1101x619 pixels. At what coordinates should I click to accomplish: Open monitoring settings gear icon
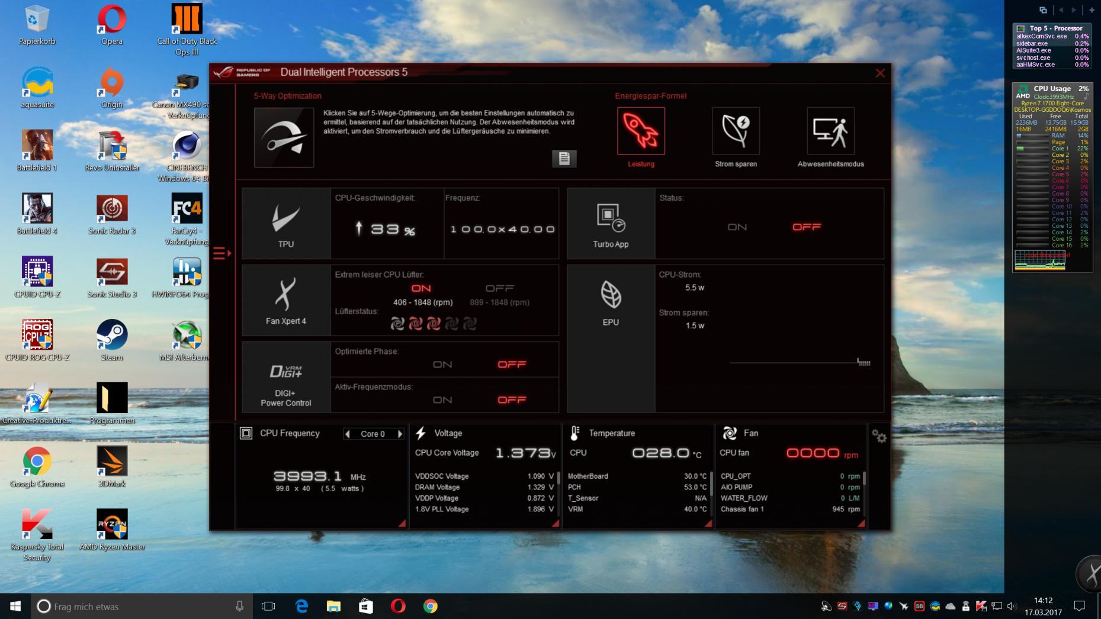coord(879,437)
